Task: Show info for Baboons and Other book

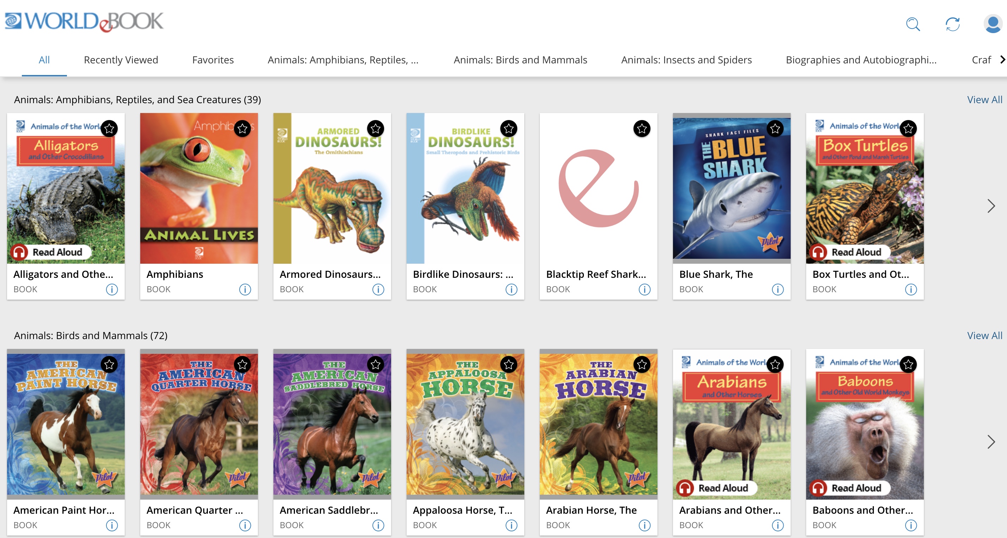Action: click(911, 525)
